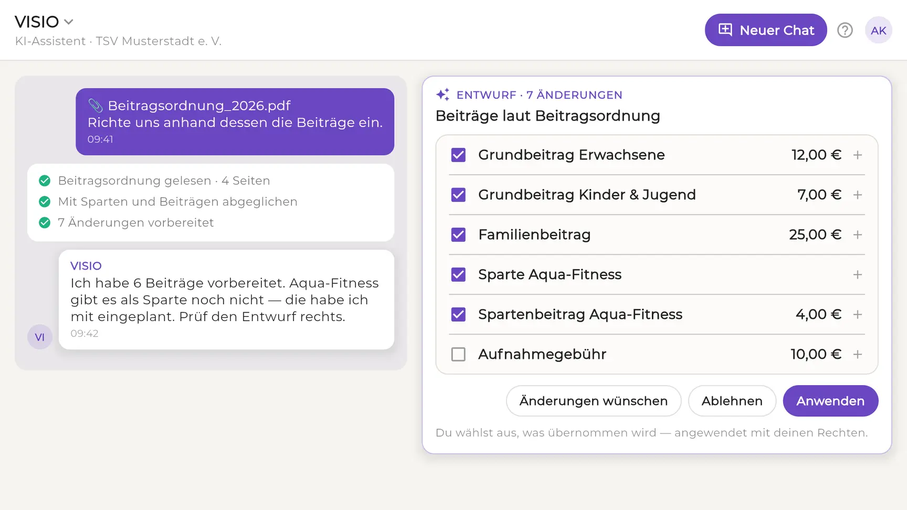Open the AK user avatar

pyautogui.click(x=879, y=30)
